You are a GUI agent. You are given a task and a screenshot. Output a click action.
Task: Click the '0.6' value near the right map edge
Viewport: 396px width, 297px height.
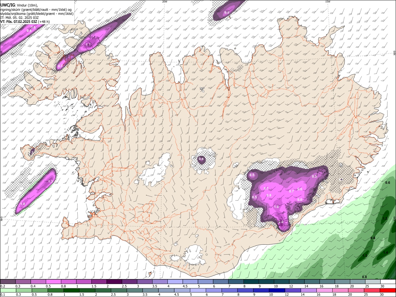click(x=388, y=183)
